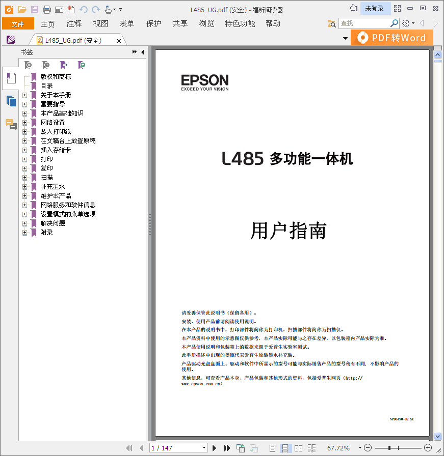444x456 pixels.
Task: Click the Redo arrow icon
Action: [96, 10]
